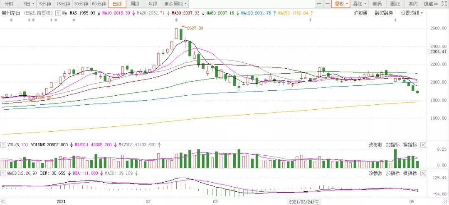Enter fullscreen chart mode
This screenshot has width=449, height=205.
pos(444,4)
